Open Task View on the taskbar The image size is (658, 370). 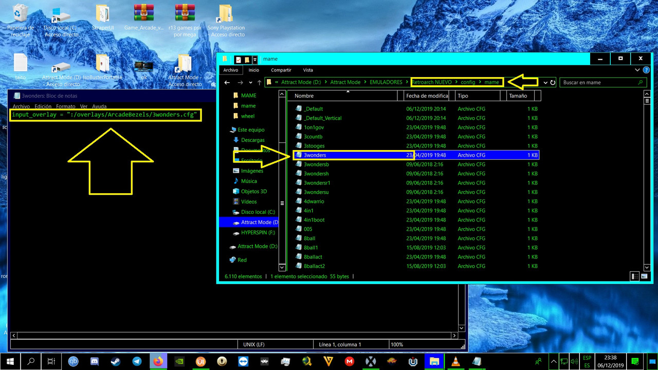coord(51,361)
